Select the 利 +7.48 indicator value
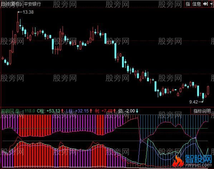This screenshot has width=214, height=169. pos(104,111)
